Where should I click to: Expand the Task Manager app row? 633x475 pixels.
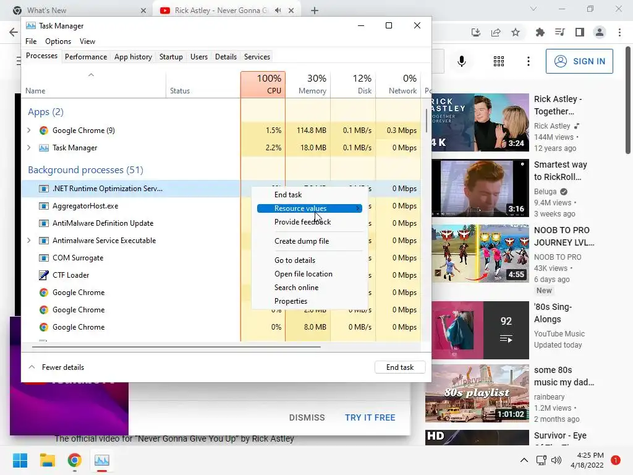click(28, 147)
